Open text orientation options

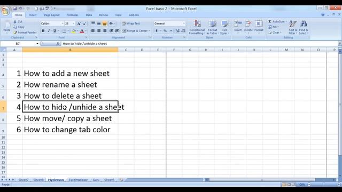coord(112,23)
